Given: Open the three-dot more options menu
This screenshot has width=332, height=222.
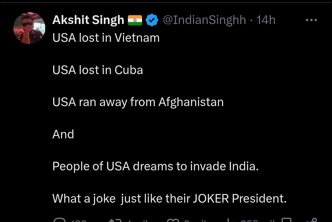Looking at the screenshot, I should click(311, 20).
